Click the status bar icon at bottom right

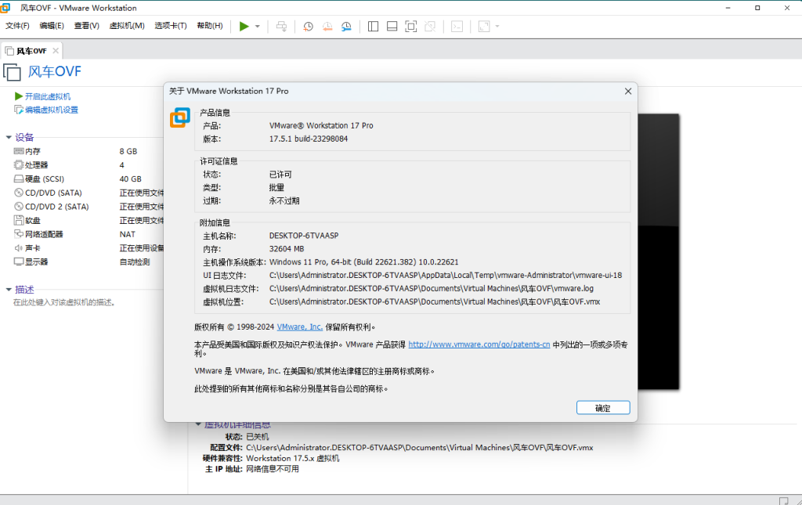(783, 501)
